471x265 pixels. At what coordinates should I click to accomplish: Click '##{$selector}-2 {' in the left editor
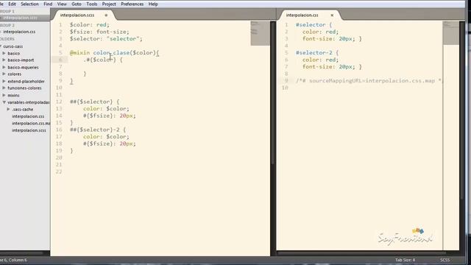(x=98, y=130)
